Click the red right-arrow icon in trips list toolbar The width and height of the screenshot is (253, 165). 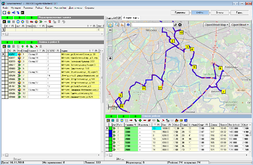131,121
